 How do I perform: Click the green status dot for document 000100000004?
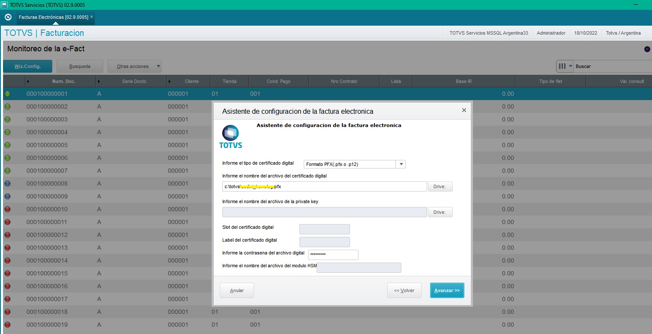pyautogui.click(x=7, y=132)
